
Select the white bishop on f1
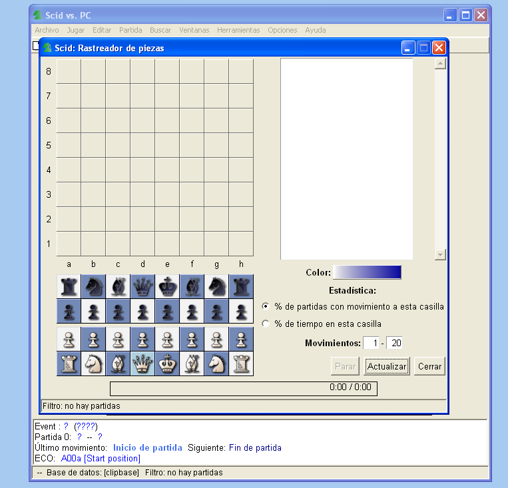[192, 364]
